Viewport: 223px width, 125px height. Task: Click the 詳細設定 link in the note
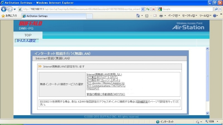pyautogui.click(x=142, y=102)
